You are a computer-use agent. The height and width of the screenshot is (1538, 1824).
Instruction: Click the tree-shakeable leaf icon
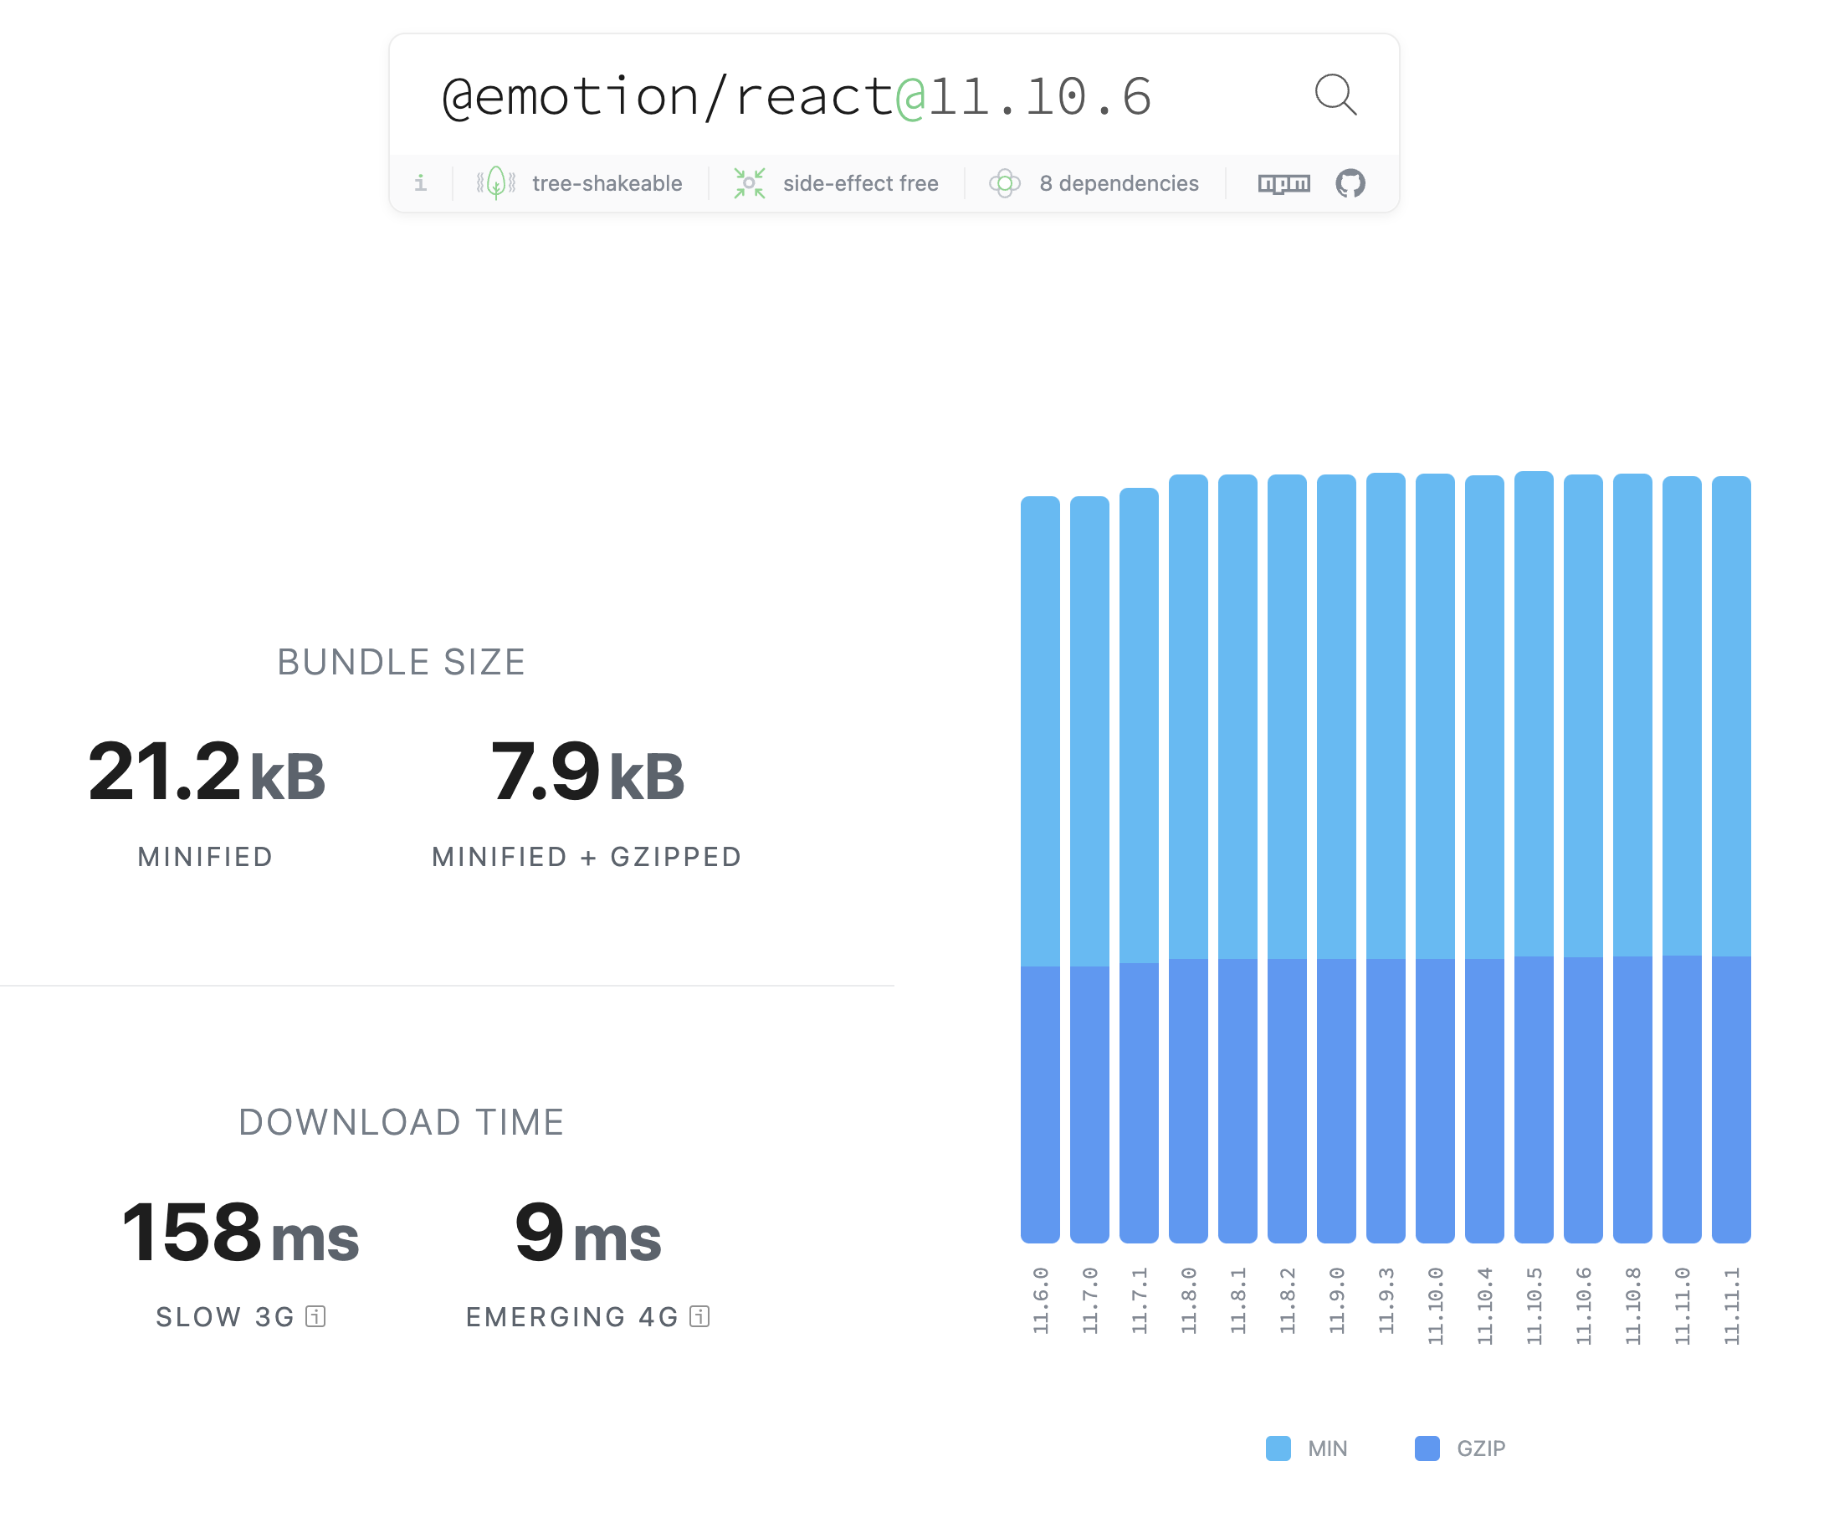coord(496,183)
